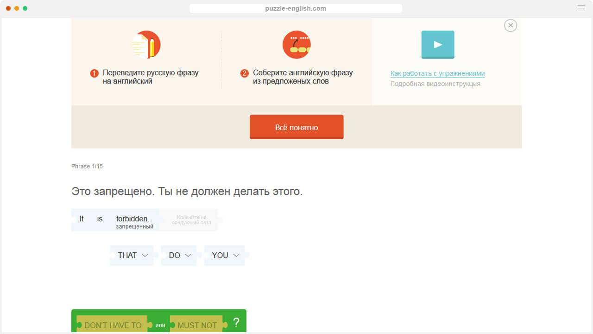Viewport: 593px width, 334px height.
Task: Select the YOU puzzle word
Action: click(225, 255)
